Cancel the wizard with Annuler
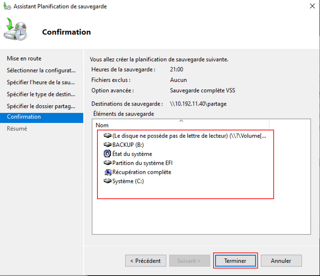 click(x=281, y=261)
